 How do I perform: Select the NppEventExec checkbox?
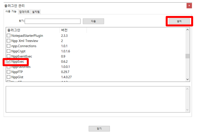tap(8, 56)
